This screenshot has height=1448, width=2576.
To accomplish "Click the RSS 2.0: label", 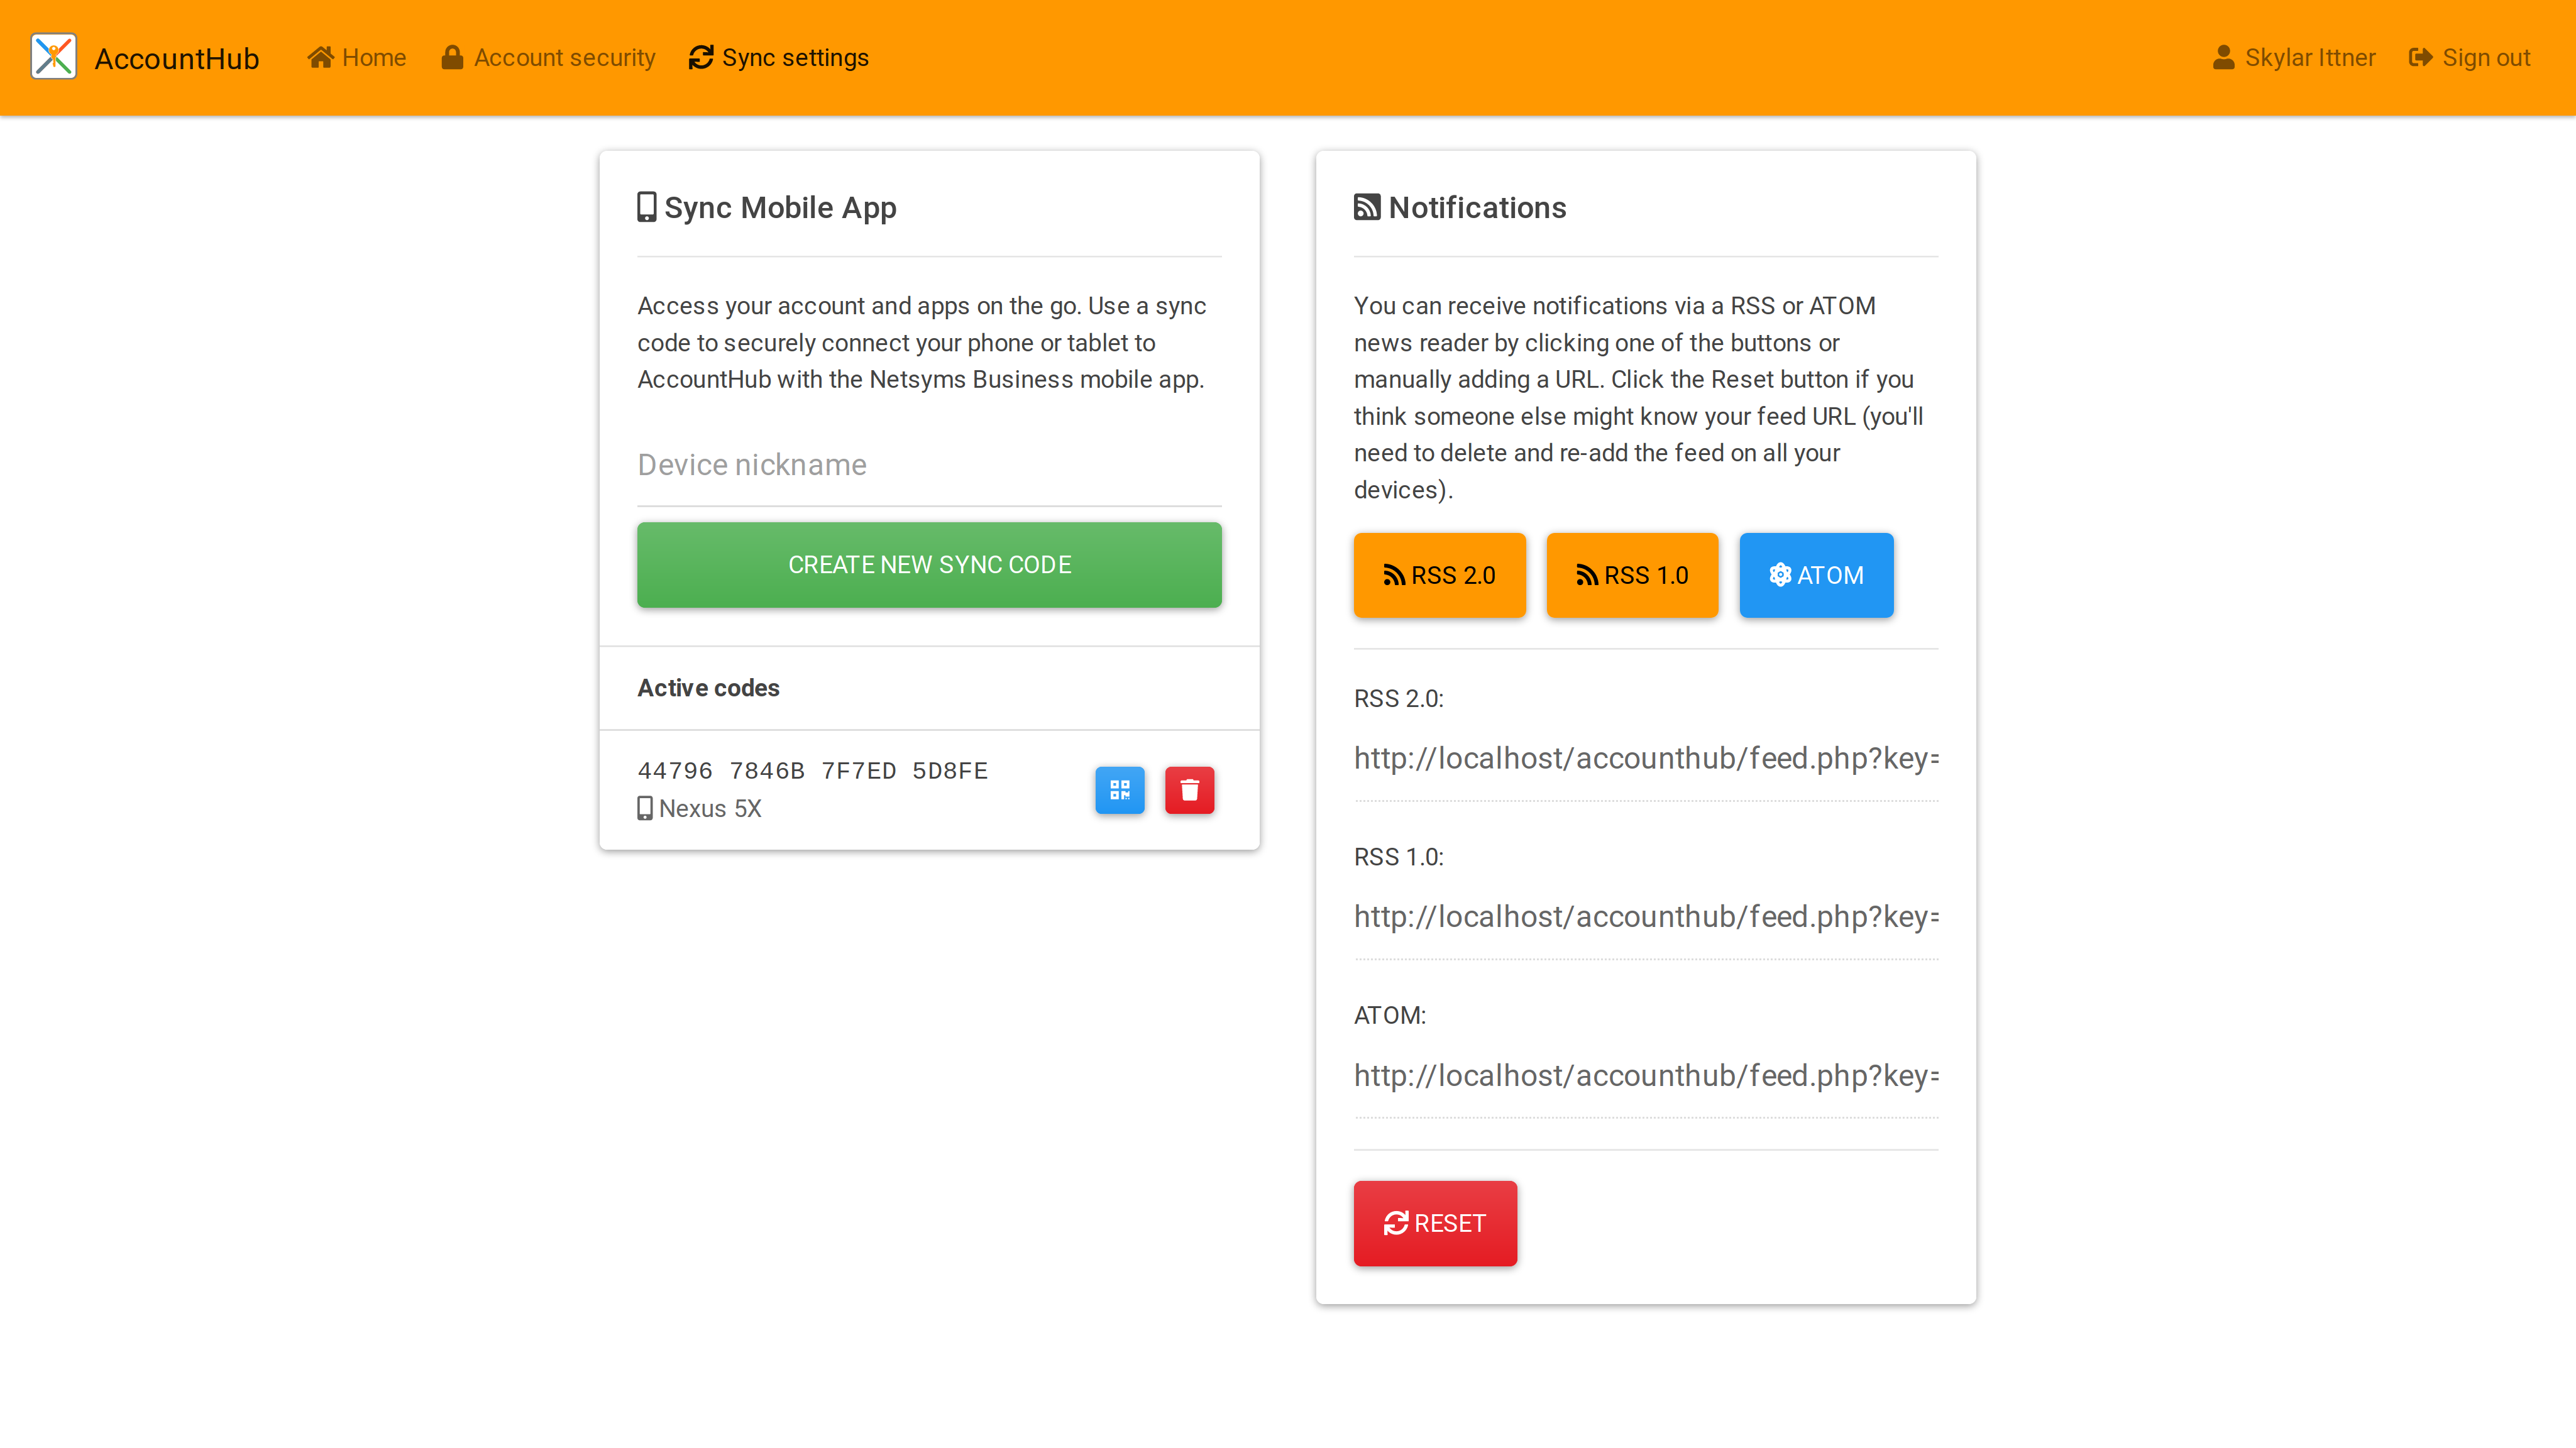I will pyautogui.click(x=1399, y=699).
